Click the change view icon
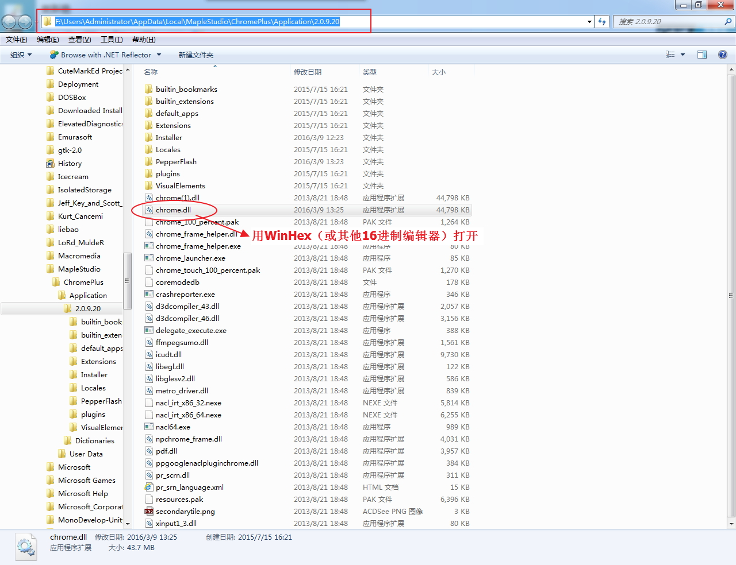Screen dimensions: 736x565 point(670,55)
